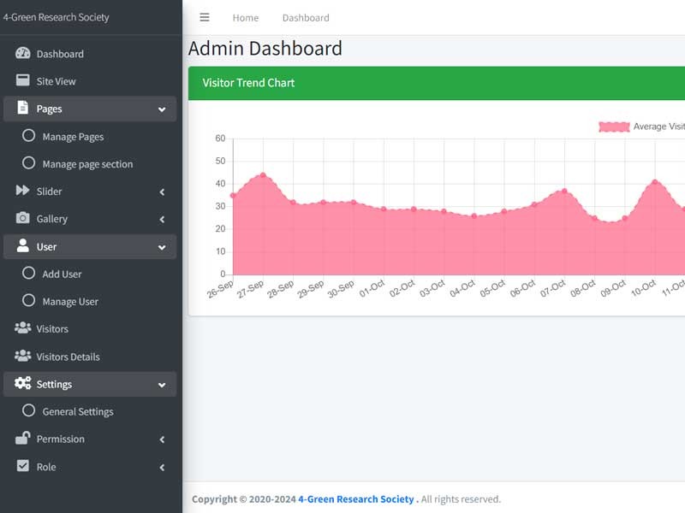Click the gears icon next to Settings
Image resolution: width=685 pixels, height=513 pixels.
tap(21, 383)
